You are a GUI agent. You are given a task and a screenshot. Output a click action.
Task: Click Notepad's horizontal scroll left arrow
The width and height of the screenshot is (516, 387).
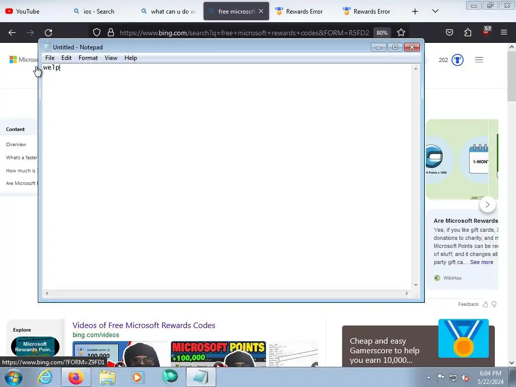[46, 294]
